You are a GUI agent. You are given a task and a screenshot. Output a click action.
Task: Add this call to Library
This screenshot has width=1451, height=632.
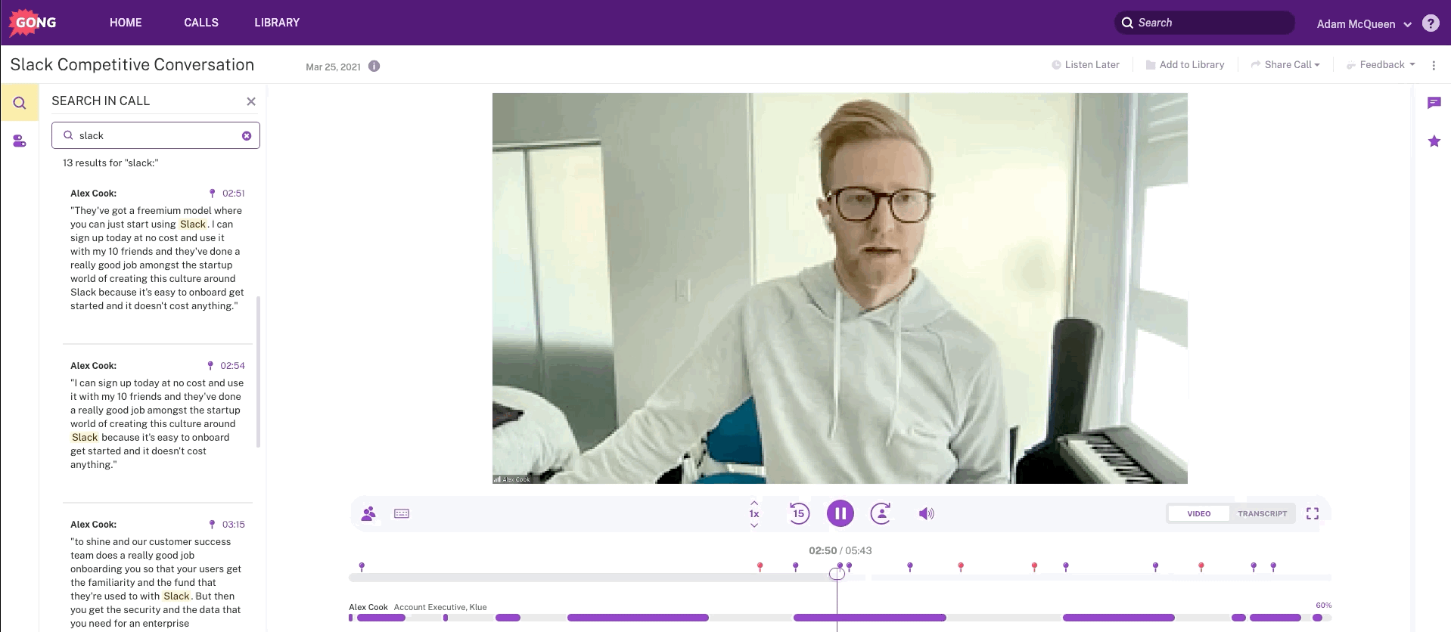1185,65
